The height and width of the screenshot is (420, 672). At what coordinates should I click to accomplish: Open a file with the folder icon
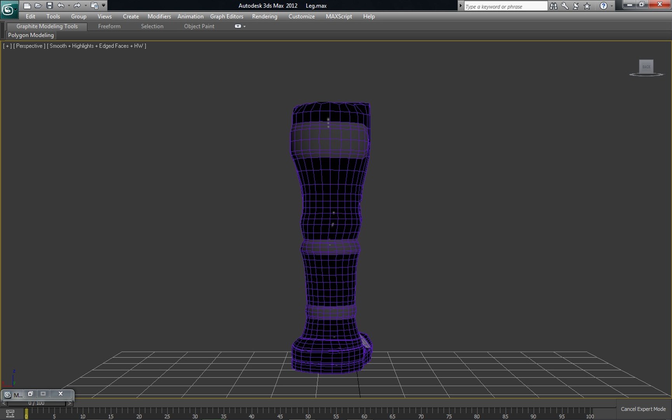38,5
